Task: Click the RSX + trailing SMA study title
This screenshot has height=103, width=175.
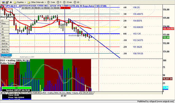Action: [x=15, y=61]
